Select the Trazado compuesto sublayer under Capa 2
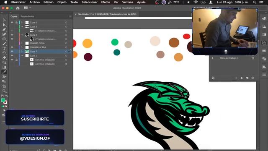 (x=46, y=39)
